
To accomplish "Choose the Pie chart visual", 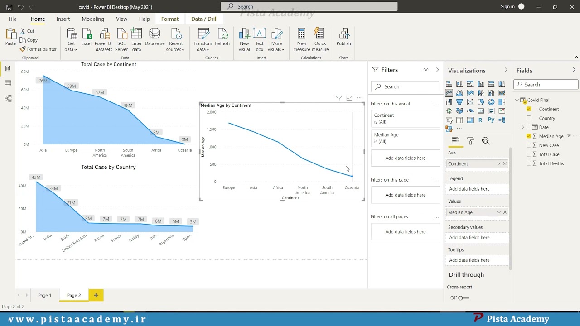I will click(x=481, y=102).
